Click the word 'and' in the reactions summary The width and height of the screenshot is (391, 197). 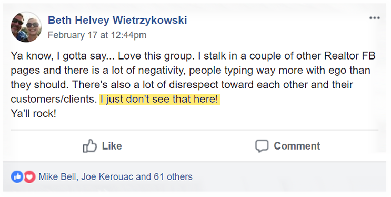(143, 177)
